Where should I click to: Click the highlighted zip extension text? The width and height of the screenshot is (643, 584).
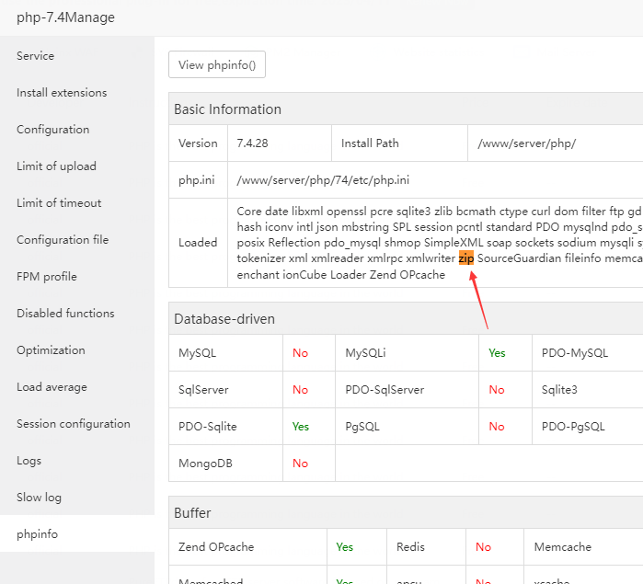coord(466,259)
